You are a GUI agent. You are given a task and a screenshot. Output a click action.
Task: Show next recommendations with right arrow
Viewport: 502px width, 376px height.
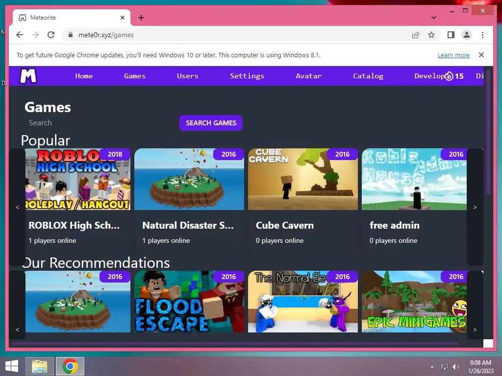coord(475,329)
